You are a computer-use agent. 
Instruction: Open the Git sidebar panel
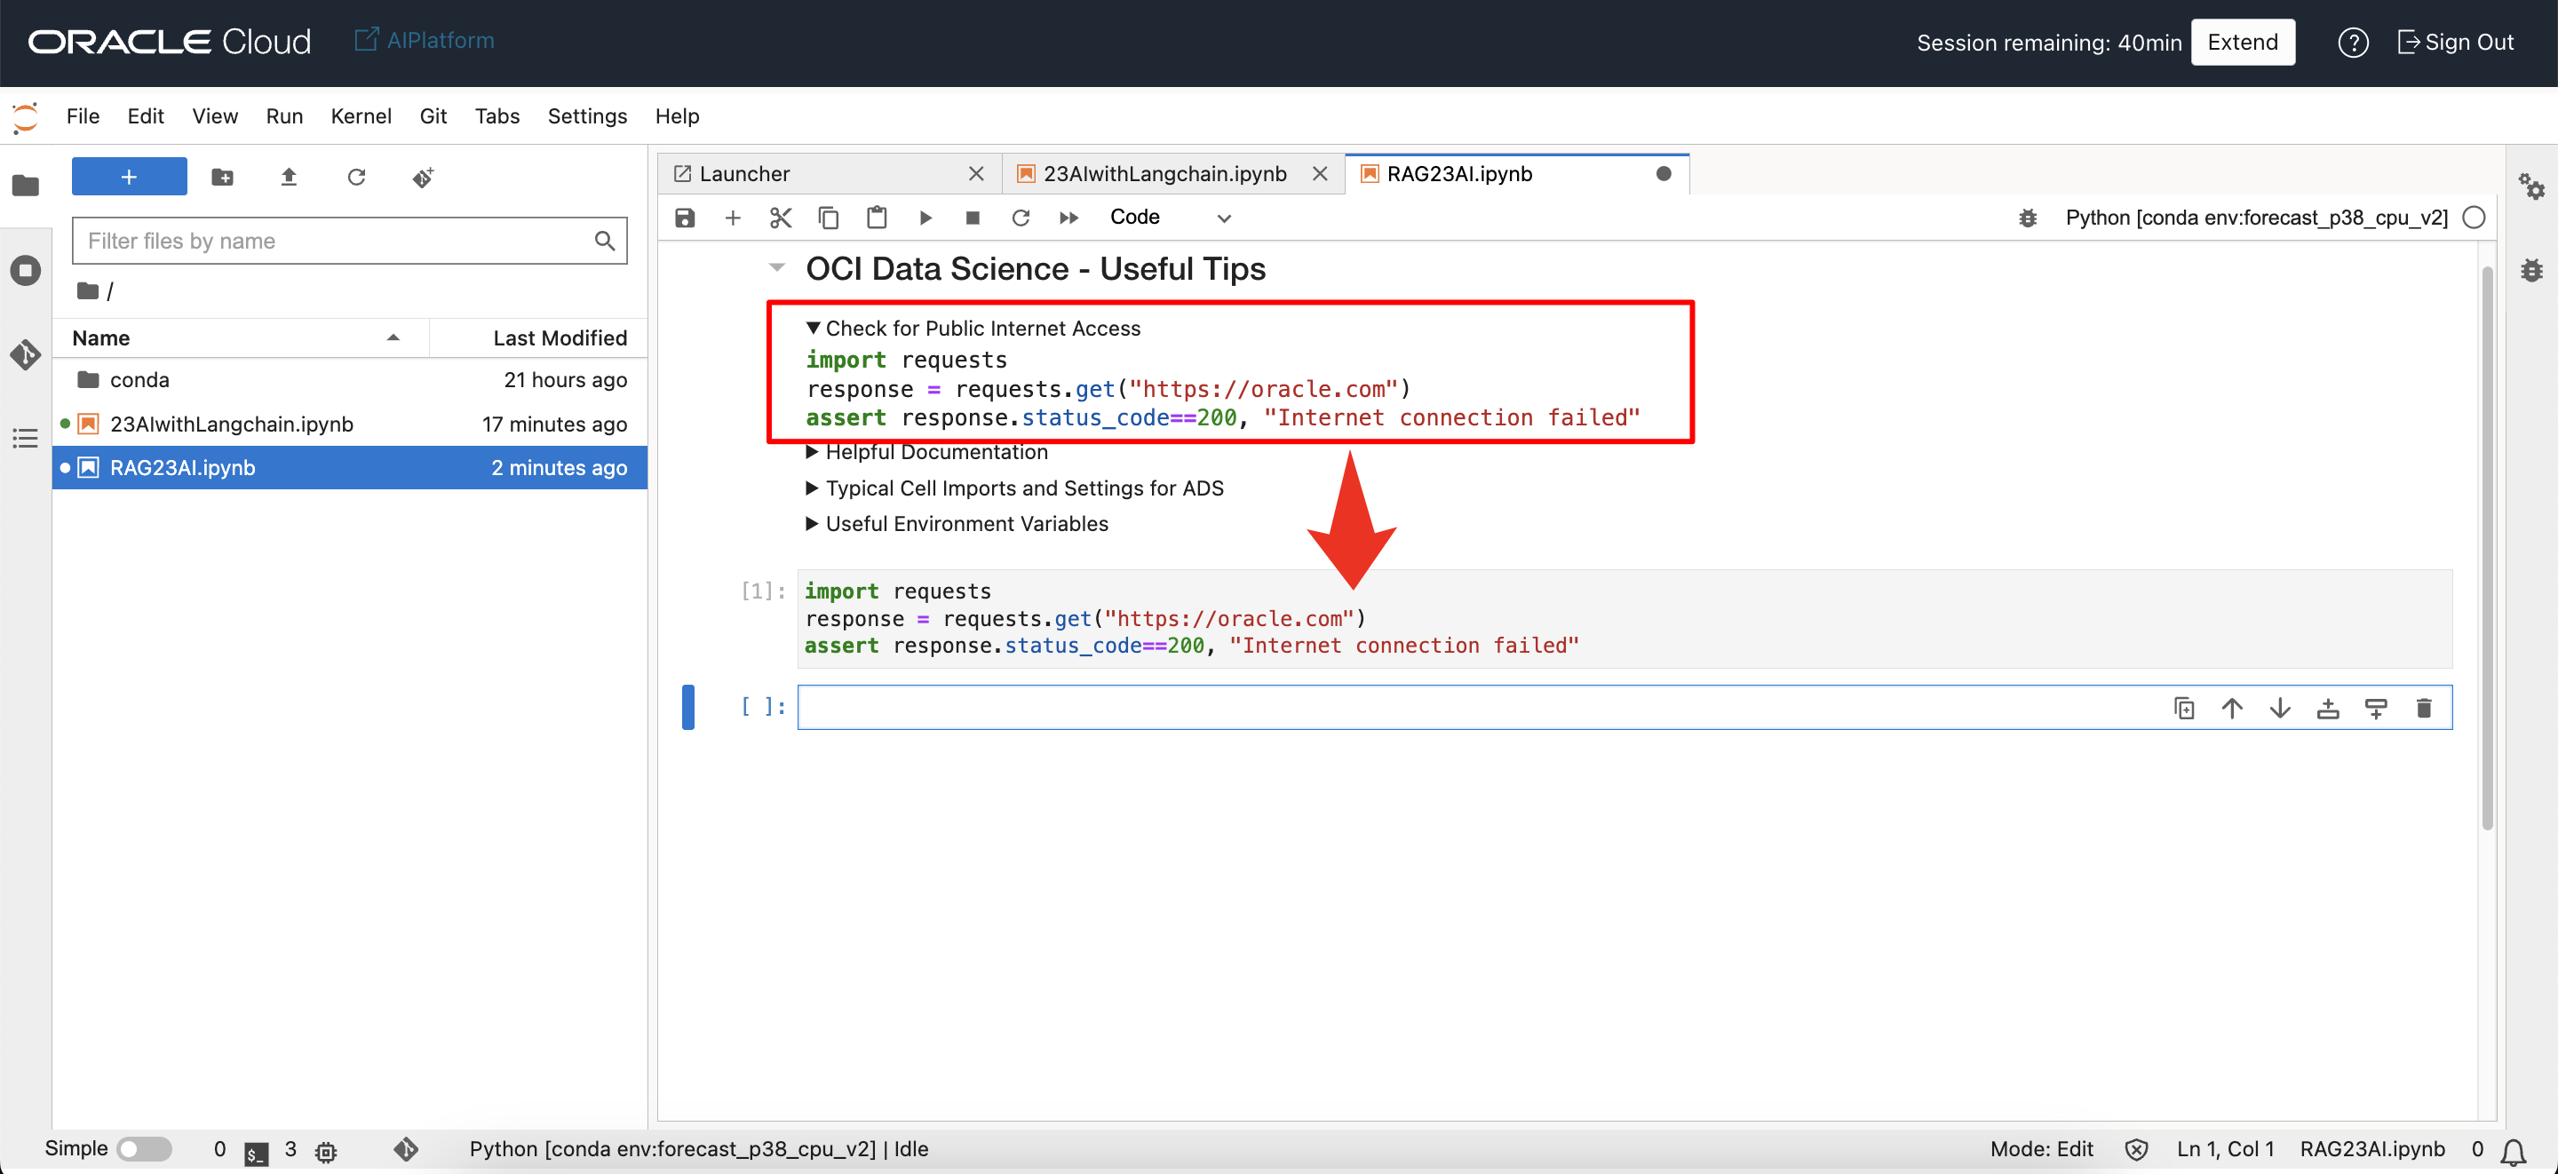26,354
